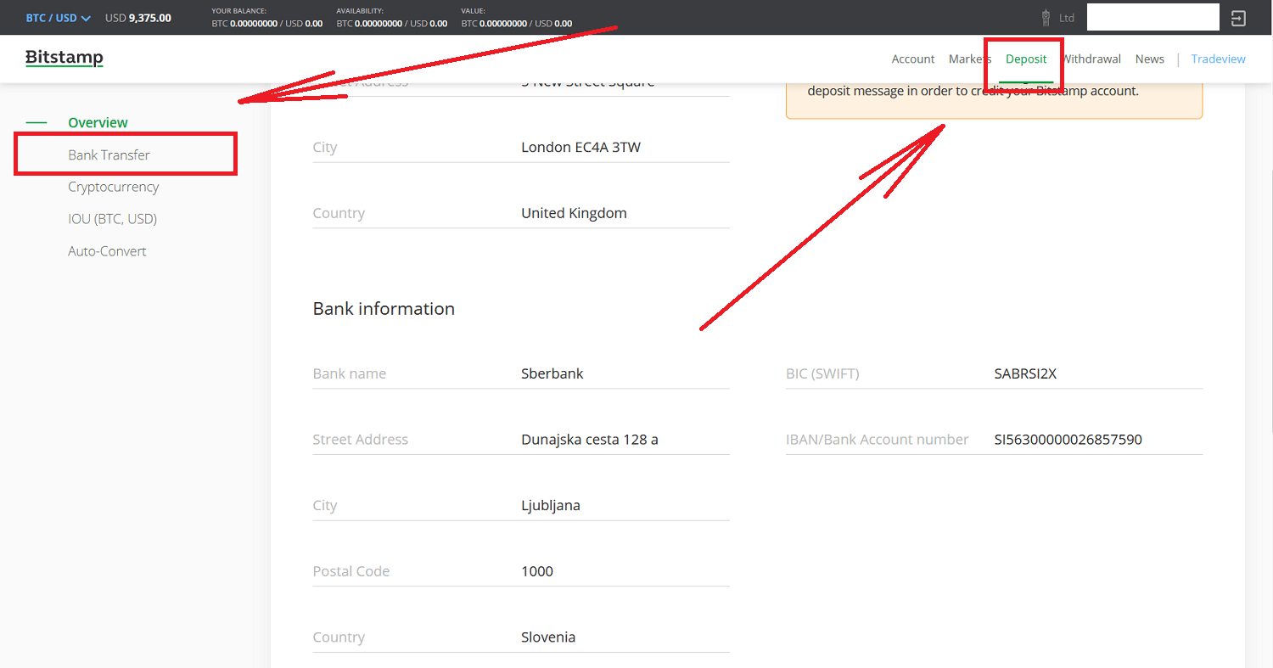The width and height of the screenshot is (1273, 668).
Task: Go to the Markets menu
Action: (x=970, y=59)
